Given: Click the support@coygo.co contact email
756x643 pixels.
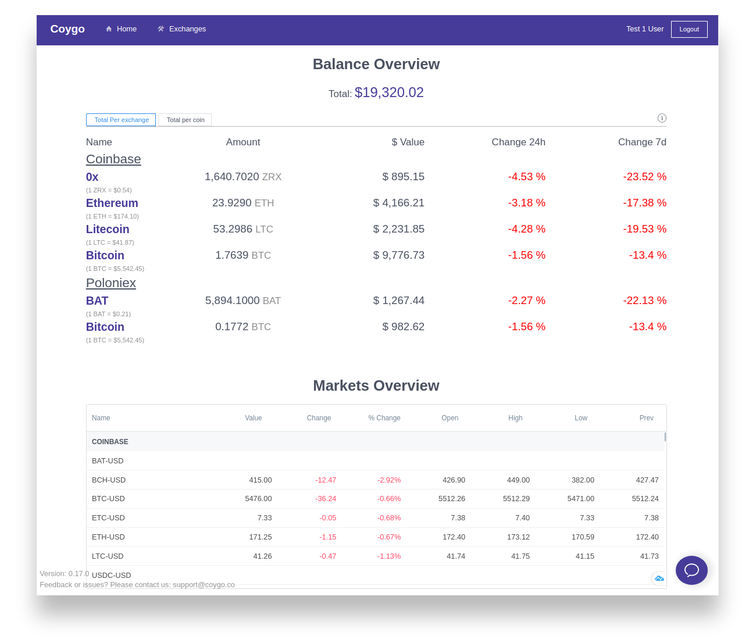Looking at the screenshot, I should (x=204, y=585).
